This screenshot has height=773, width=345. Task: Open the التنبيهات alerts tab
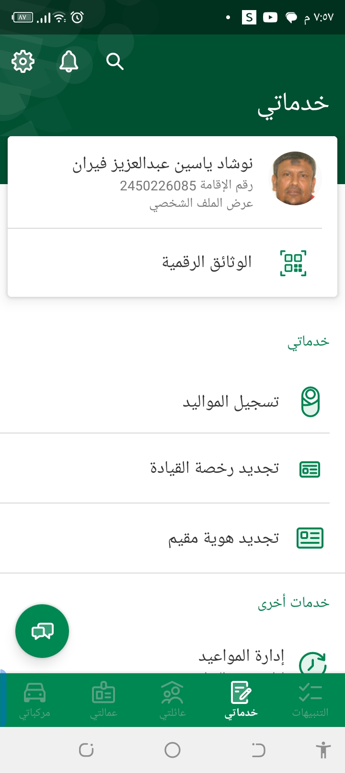(x=310, y=700)
